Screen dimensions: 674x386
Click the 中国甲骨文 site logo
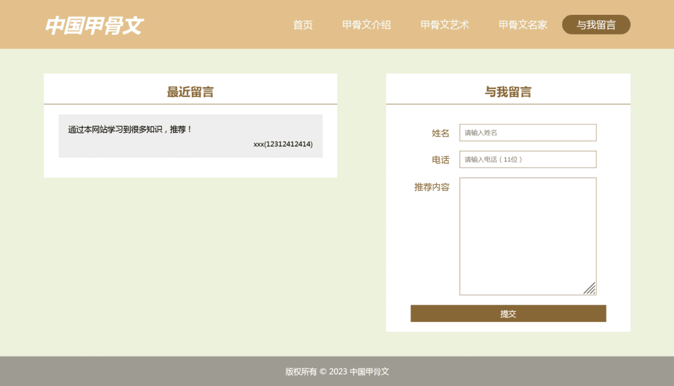(94, 26)
